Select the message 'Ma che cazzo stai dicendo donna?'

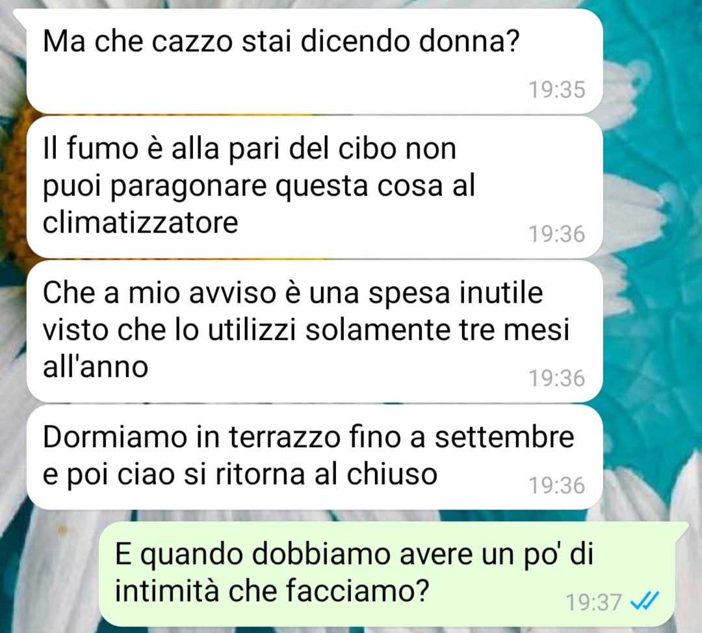tap(315, 61)
